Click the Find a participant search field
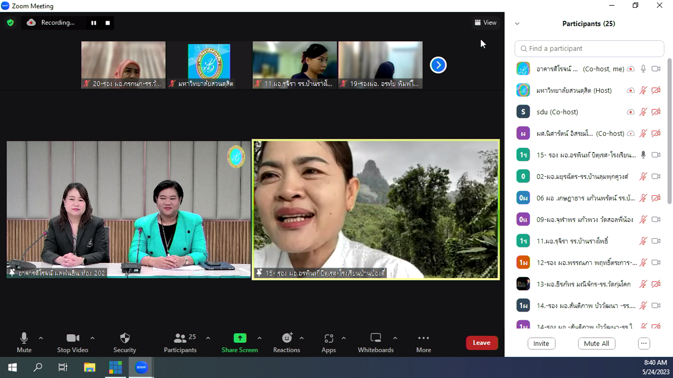Viewport: 673px width, 378px height. click(x=589, y=49)
